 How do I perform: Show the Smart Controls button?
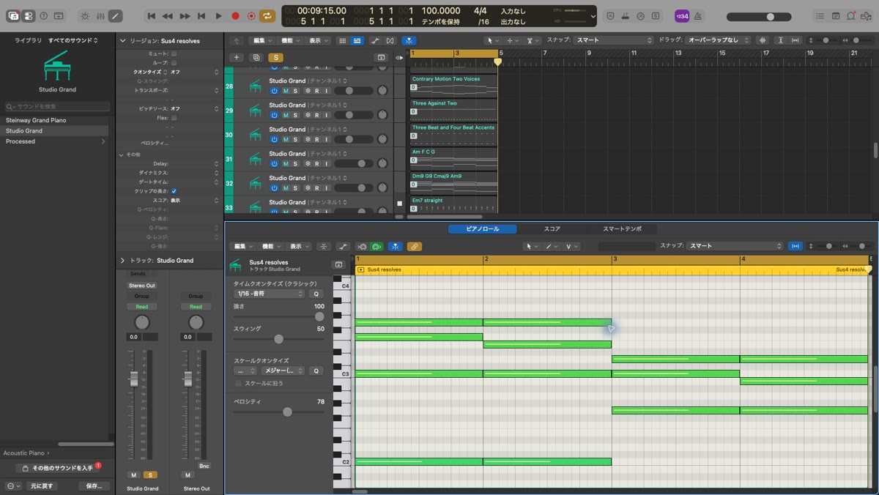tap(84, 16)
